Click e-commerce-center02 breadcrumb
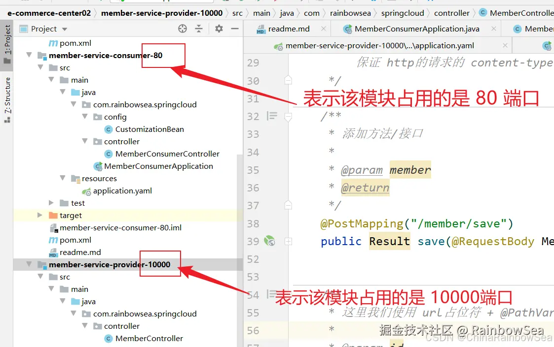 [49, 13]
